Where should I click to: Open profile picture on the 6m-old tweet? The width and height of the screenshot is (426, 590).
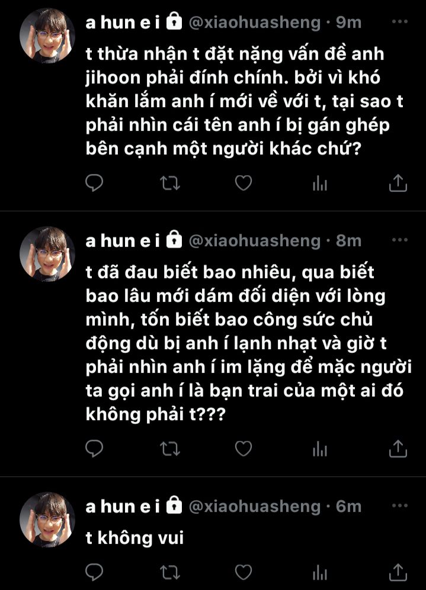pos(47,520)
